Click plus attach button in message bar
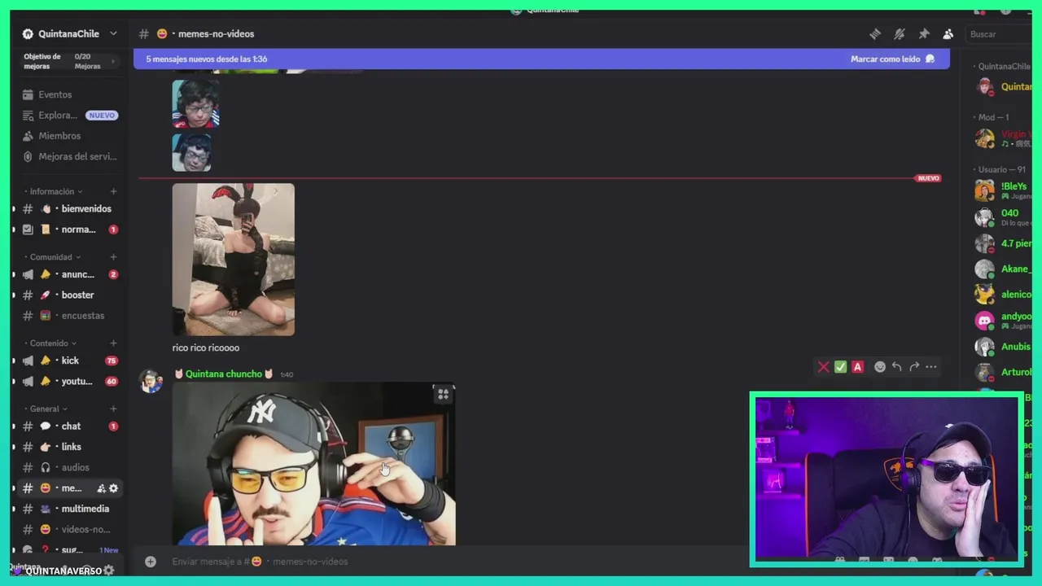 151,562
